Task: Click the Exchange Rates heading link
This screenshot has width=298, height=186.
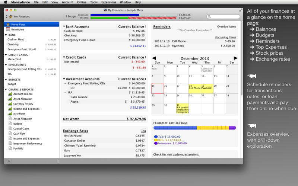Action: [x=76, y=131]
